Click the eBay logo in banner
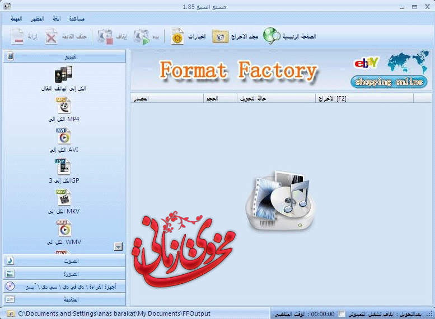 [x=366, y=63]
